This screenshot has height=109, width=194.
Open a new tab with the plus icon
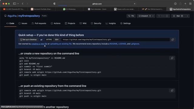[185, 4]
